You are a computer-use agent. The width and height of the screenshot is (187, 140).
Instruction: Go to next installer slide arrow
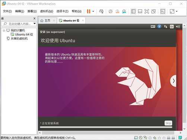tap(173, 81)
